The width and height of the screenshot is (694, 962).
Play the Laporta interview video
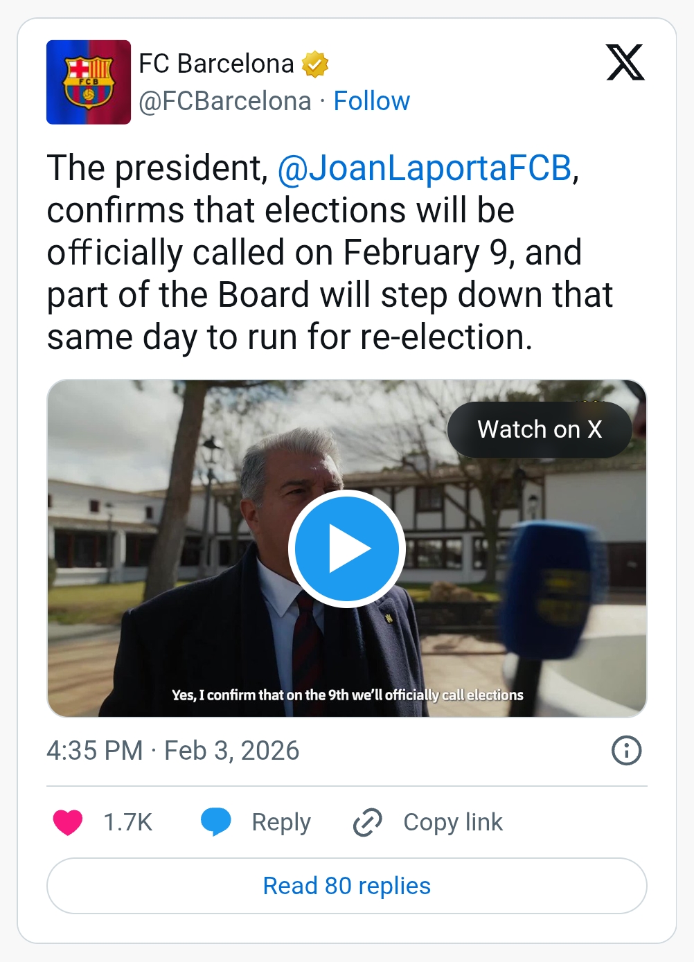(347, 549)
